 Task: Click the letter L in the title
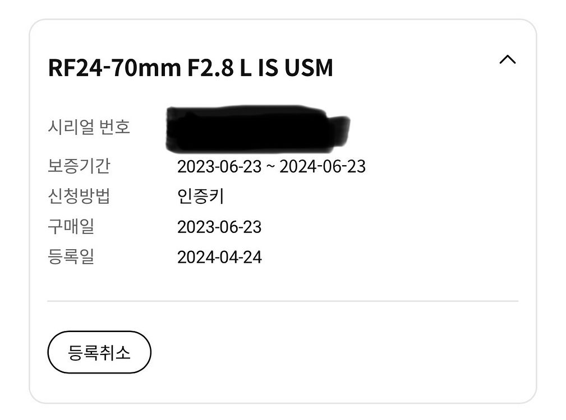pos(245,68)
